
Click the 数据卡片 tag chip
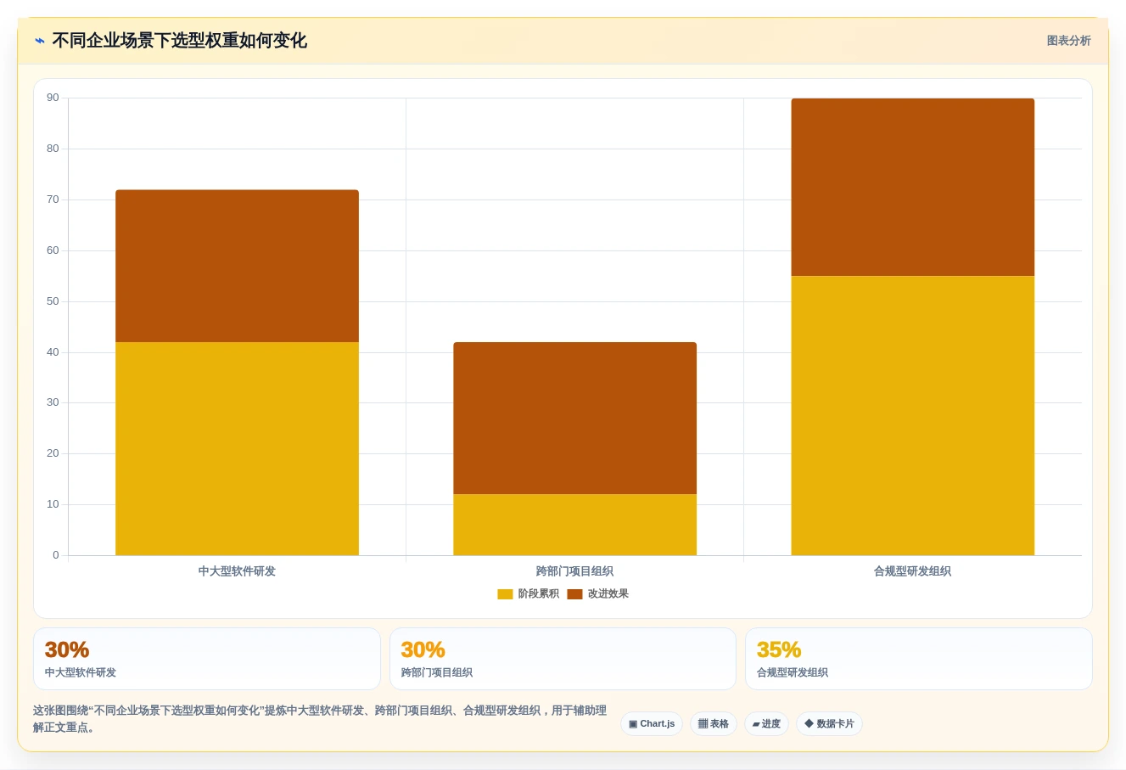[x=829, y=724]
